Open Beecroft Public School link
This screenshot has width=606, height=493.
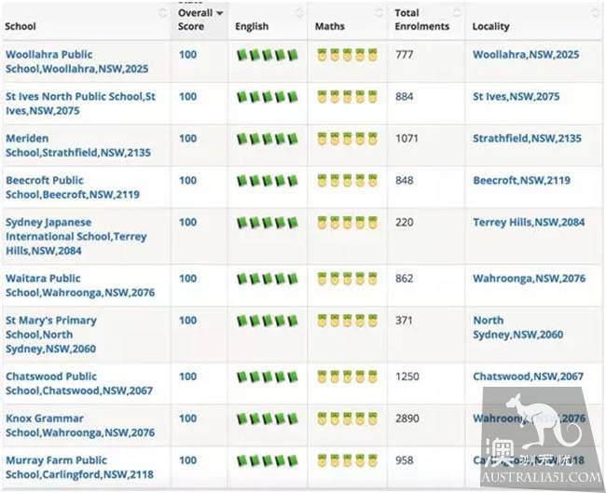[x=73, y=187]
